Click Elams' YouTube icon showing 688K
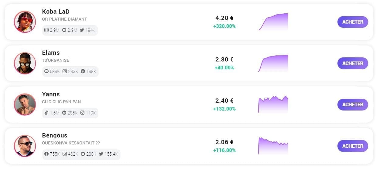 [x=46, y=71]
